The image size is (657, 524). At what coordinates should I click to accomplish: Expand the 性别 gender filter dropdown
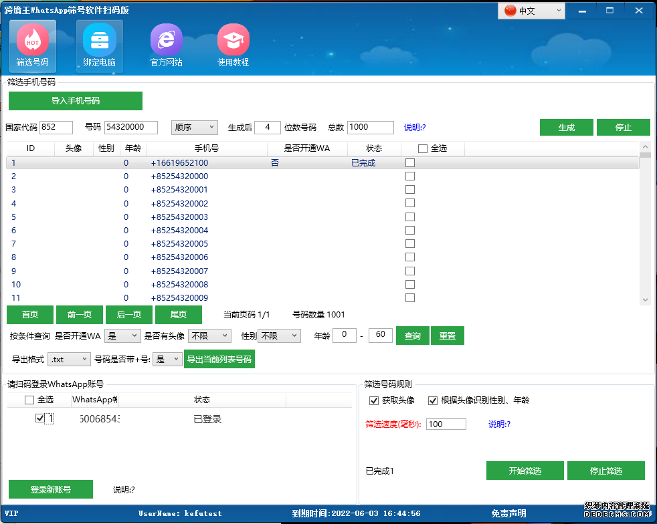pos(278,336)
